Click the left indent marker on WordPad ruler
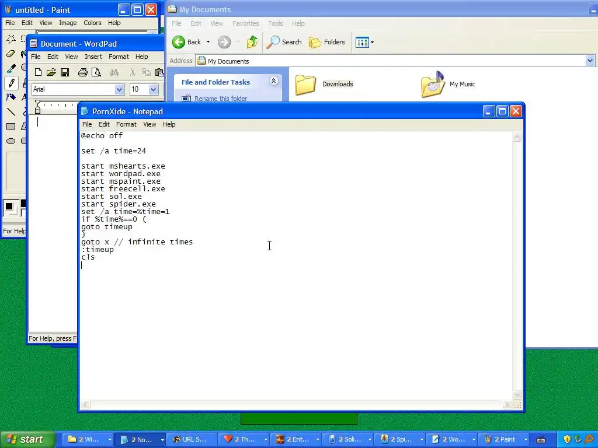 [37, 107]
